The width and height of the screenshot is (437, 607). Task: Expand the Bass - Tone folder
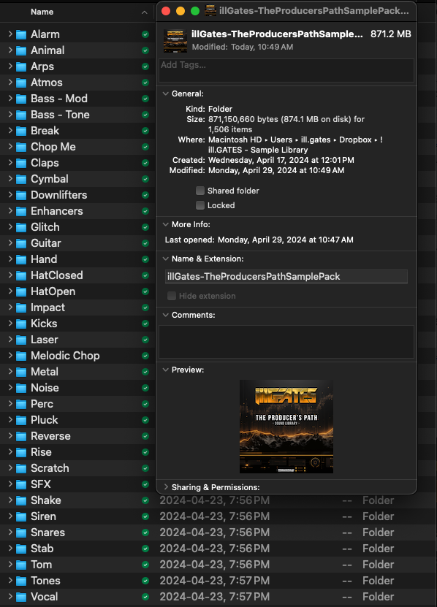10,115
